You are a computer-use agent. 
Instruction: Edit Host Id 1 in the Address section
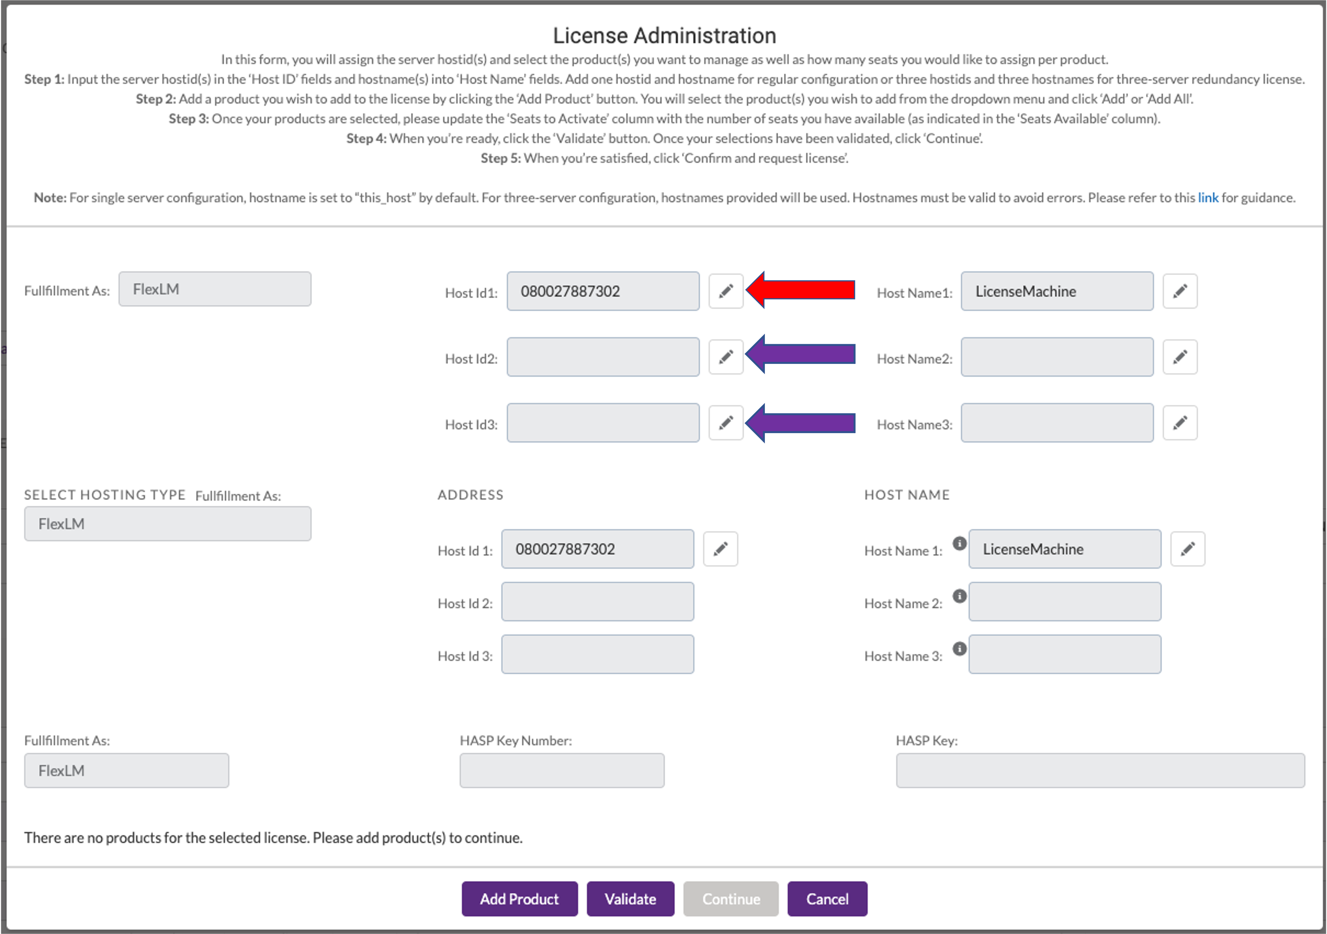[x=721, y=548]
